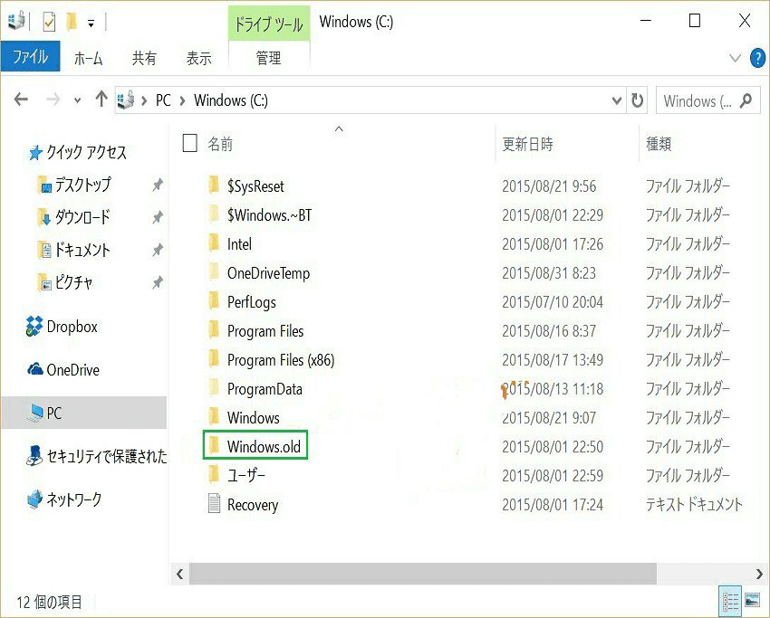
Task: Open the Customize Quick Access Toolbar dropdown
Action: click(91, 23)
